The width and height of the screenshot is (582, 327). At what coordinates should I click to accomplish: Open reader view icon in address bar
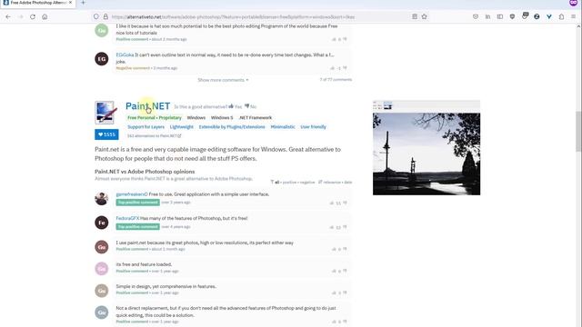click(415, 16)
